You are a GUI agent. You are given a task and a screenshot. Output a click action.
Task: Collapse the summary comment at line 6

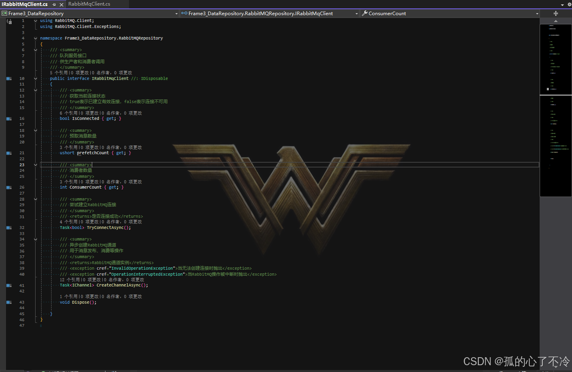tap(36, 50)
